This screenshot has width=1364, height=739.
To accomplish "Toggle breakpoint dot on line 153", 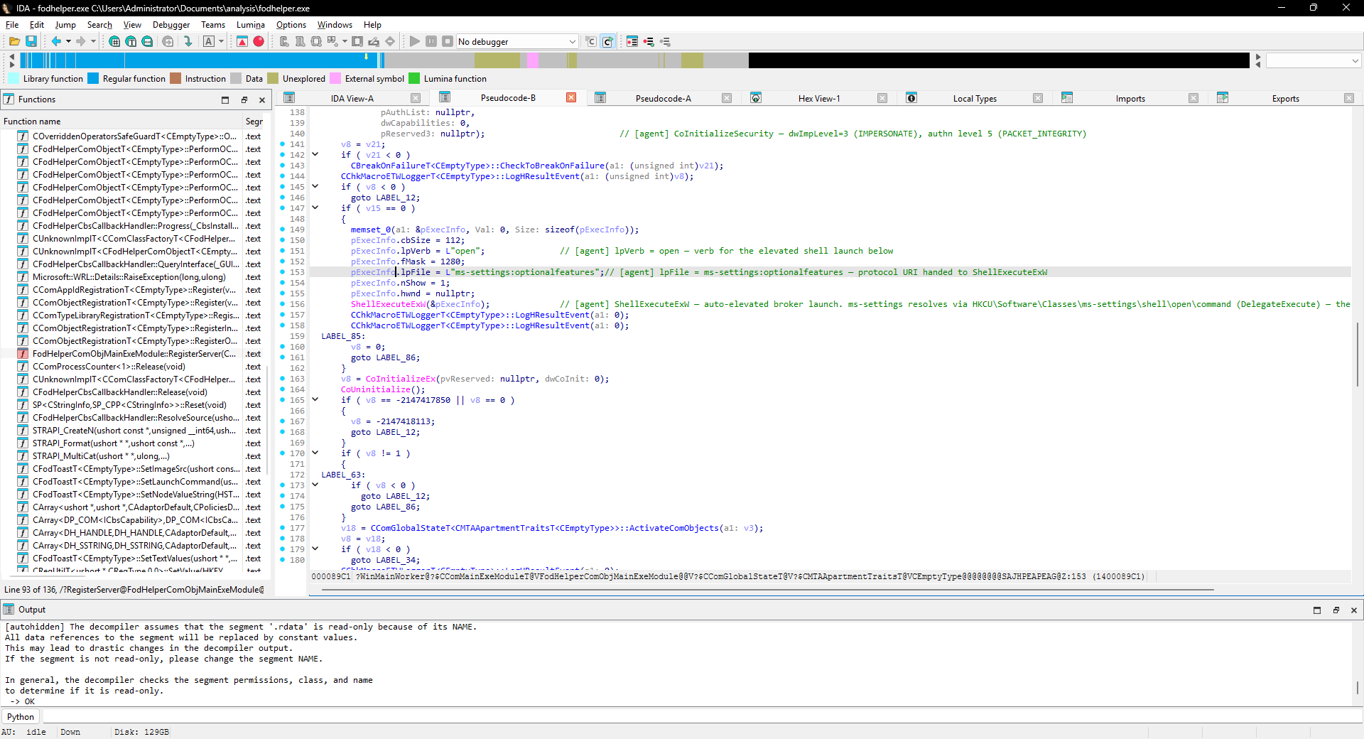I will point(282,272).
